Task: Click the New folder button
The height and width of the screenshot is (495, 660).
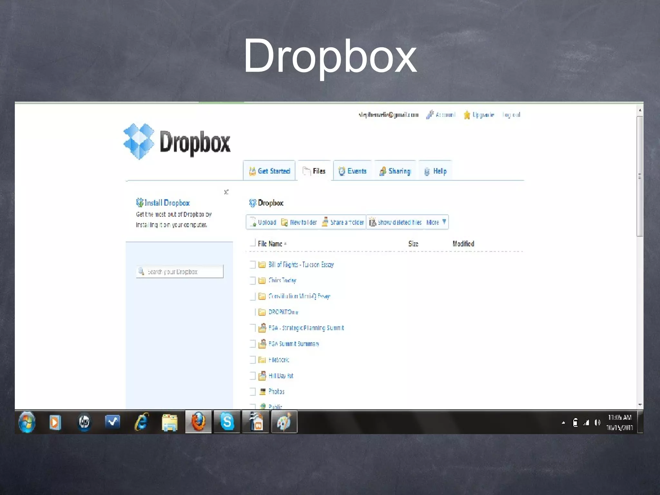Action: 299,222
